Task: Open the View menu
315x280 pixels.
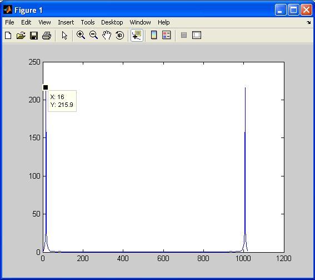Action: pyautogui.click(x=44, y=22)
